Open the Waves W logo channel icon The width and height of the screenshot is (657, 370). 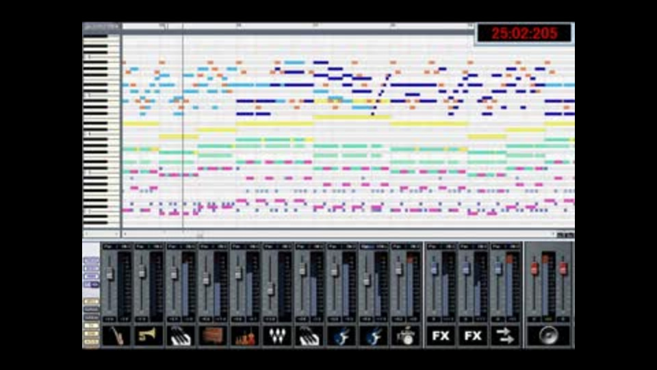277,336
